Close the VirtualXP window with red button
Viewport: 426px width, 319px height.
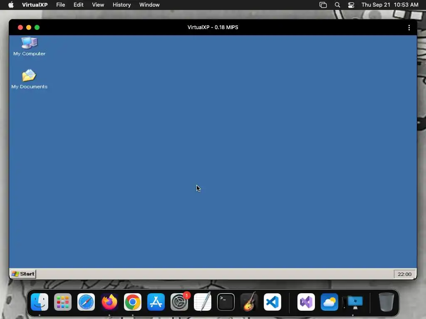[x=20, y=27]
